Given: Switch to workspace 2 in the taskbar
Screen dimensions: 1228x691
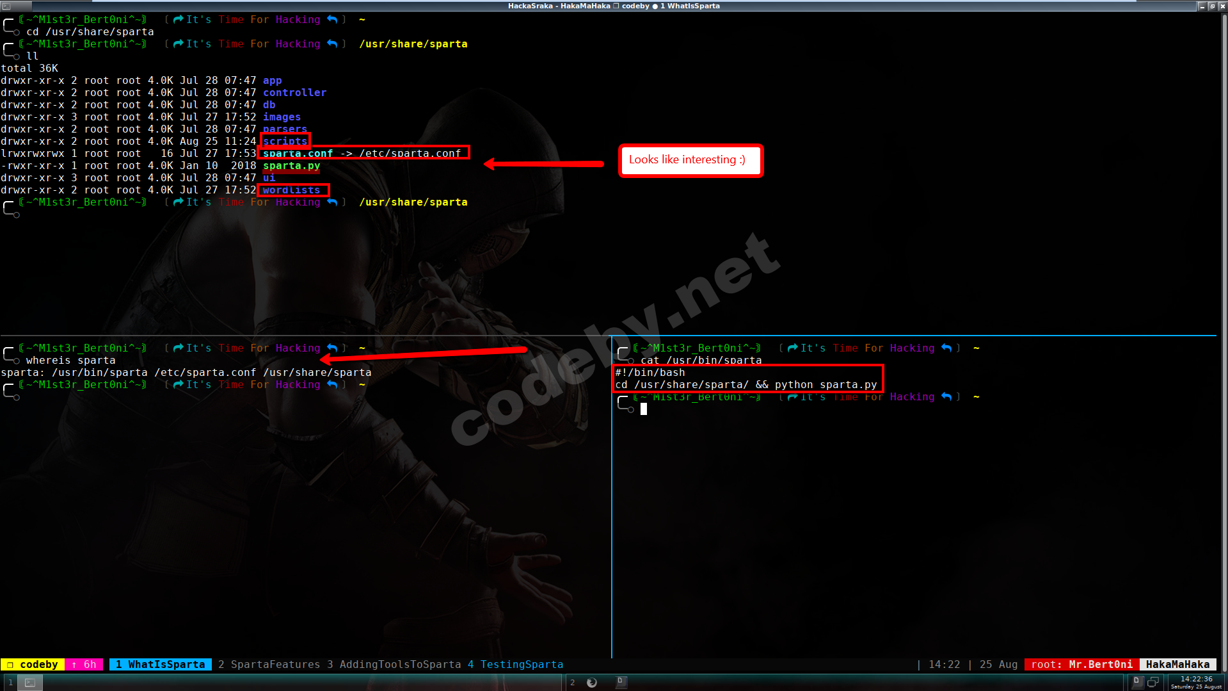Looking at the screenshot, I should pyautogui.click(x=572, y=683).
